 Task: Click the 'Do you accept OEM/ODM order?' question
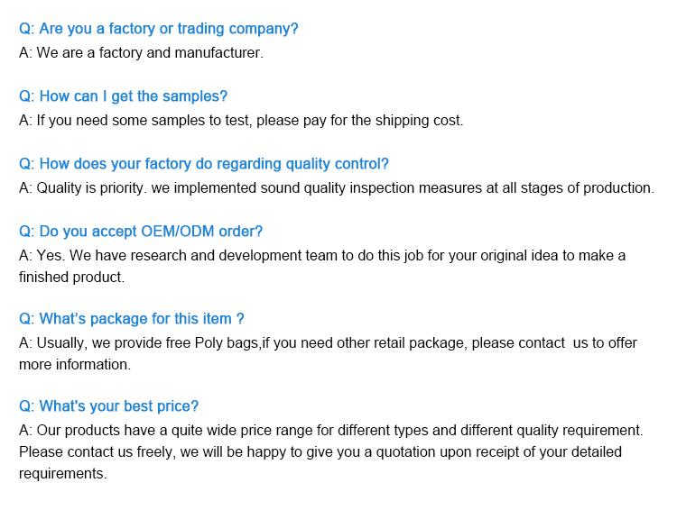(x=141, y=232)
